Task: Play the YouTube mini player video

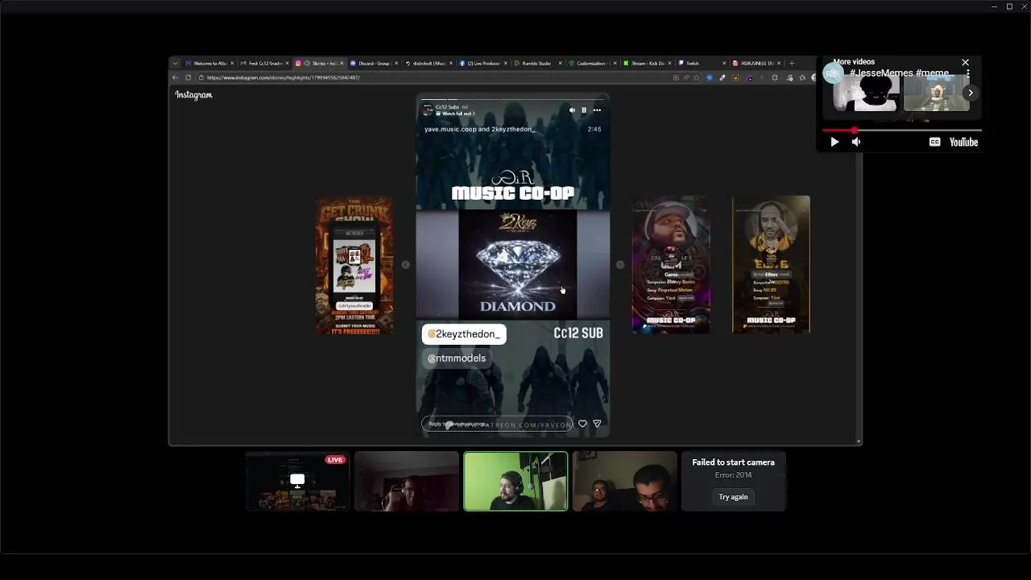Action: tap(834, 142)
